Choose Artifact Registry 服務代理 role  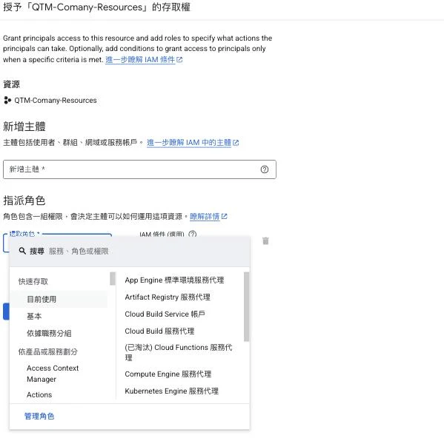click(168, 297)
